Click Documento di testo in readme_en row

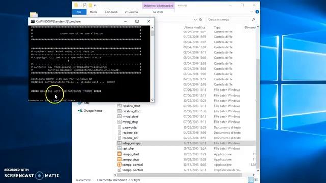click(228, 138)
